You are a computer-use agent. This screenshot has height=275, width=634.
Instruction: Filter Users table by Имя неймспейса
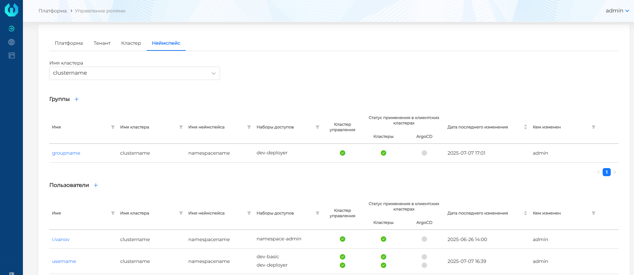pyautogui.click(x=249, y=213)
